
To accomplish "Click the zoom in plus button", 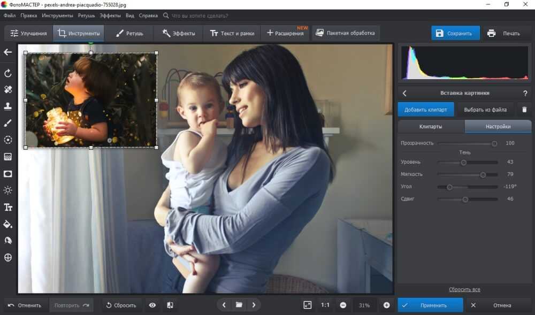I will pyautogui.click(x=387, y=305).
